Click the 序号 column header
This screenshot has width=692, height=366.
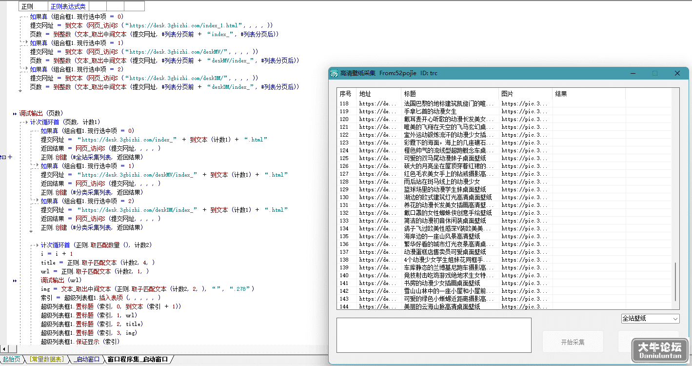tap(347, 94)
